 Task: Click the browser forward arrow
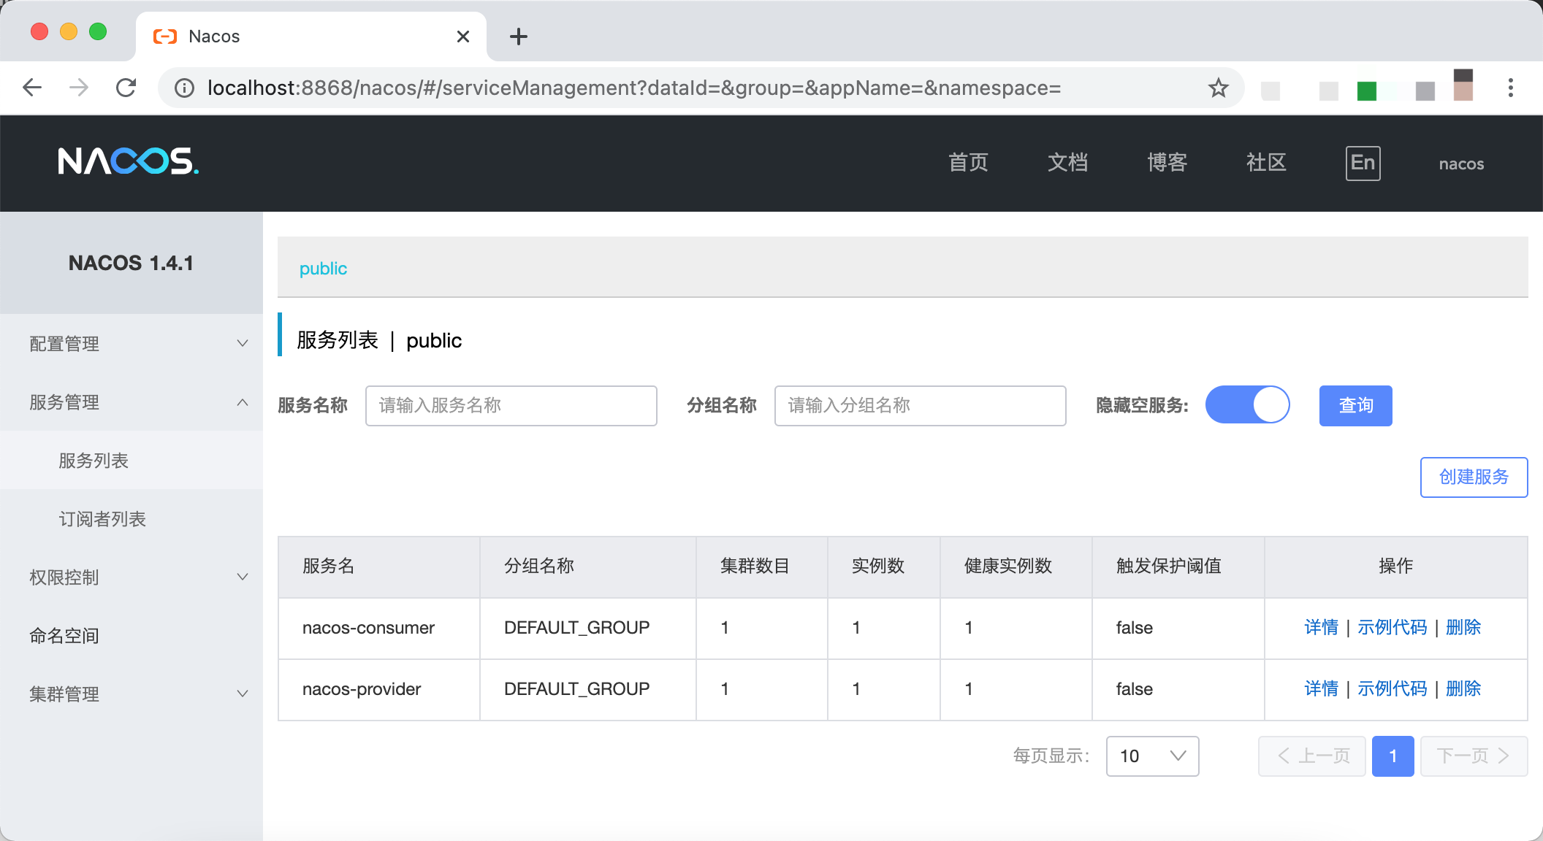click(79, 88)
